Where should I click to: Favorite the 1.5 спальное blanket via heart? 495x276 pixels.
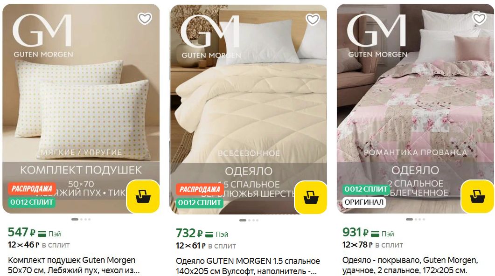click(313, 20)
